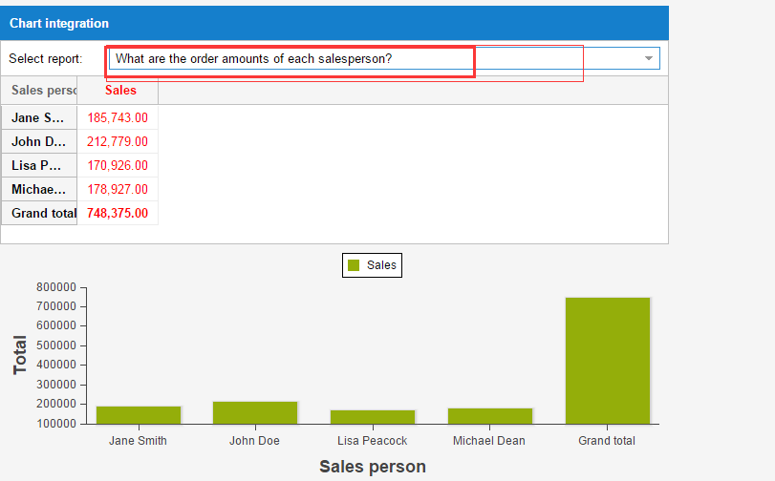Select the Jane S... row header
The width and height of the screenshot is (775, 481).
point(39,117)
